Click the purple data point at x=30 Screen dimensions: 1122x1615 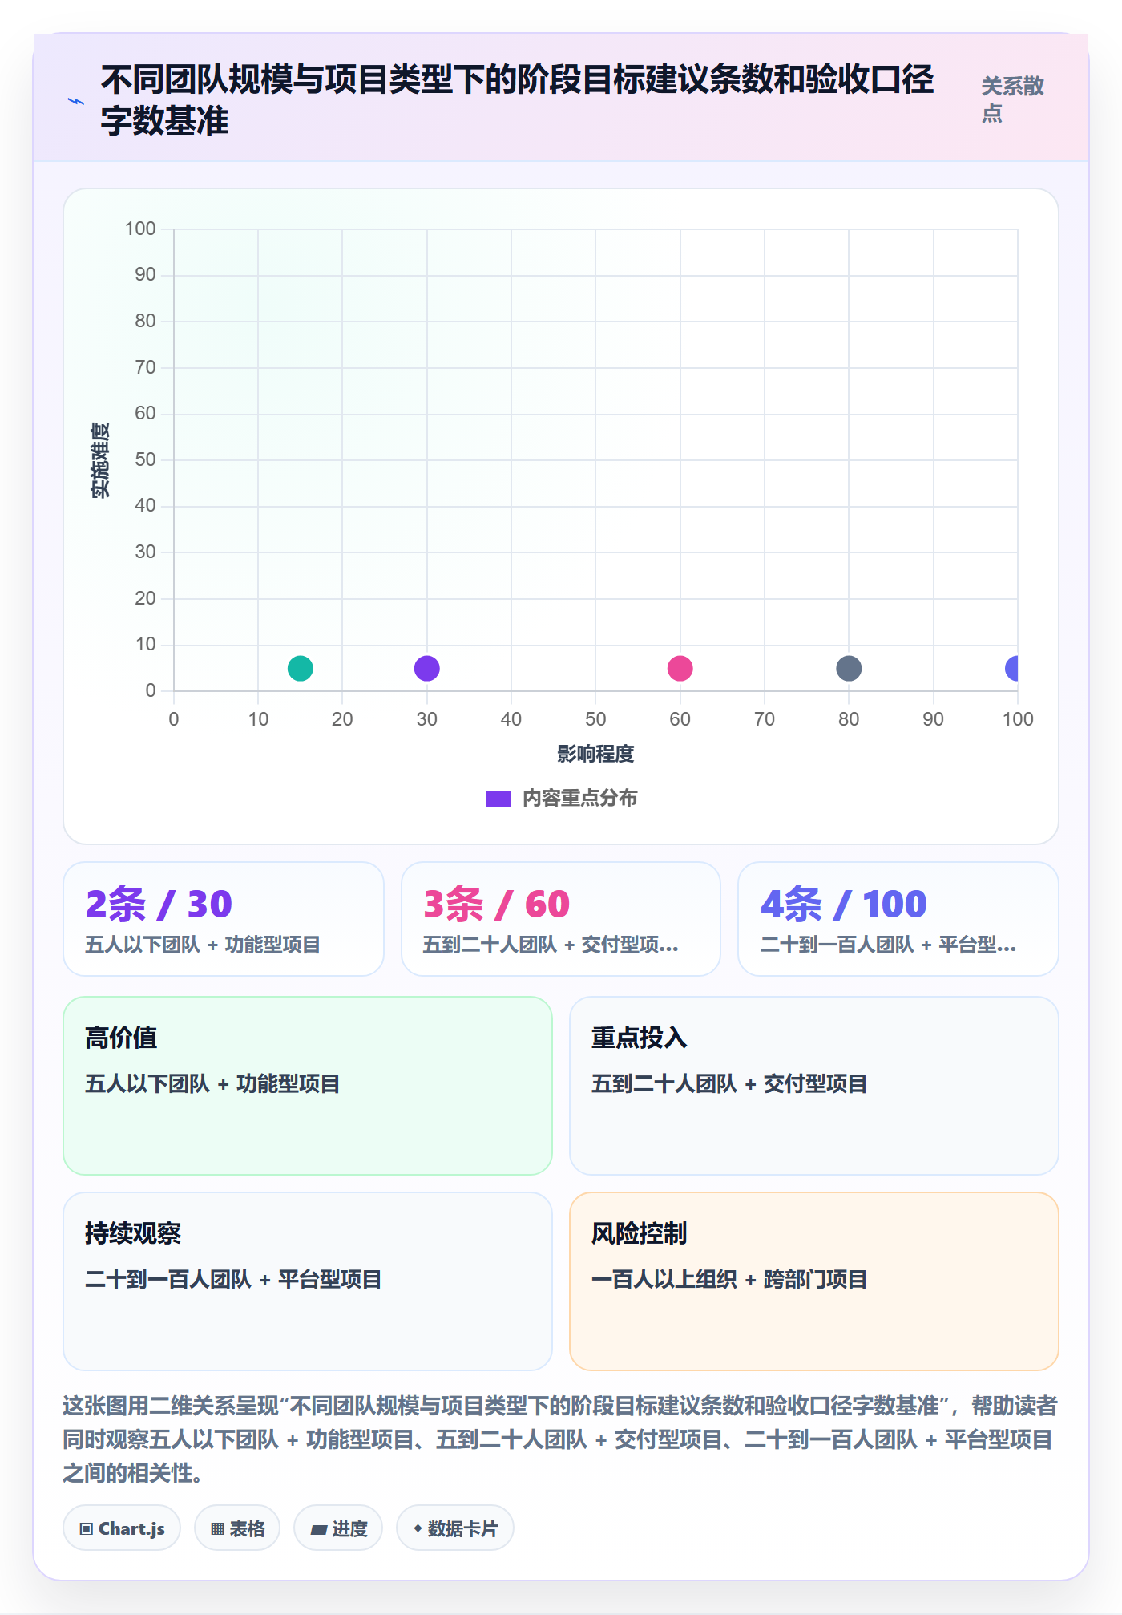pos(427,668)
